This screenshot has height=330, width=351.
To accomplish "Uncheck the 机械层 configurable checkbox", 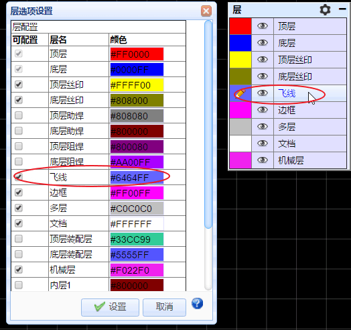I will point(19,270).
